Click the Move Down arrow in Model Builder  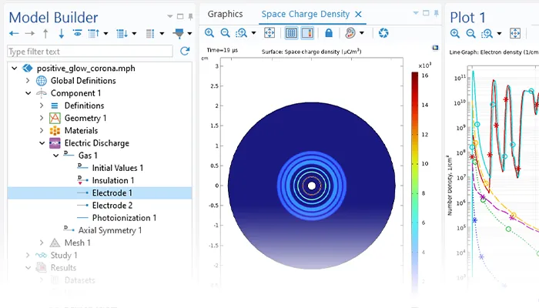pyautogui.click(x=62, y=33)
